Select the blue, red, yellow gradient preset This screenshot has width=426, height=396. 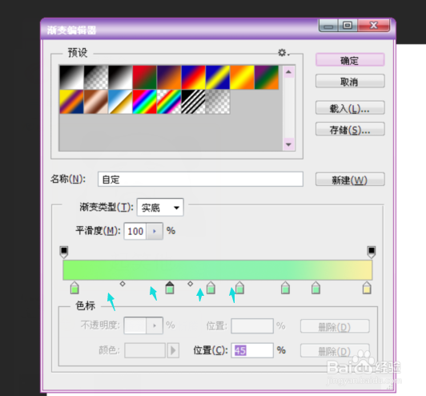[x=194, y=77]
